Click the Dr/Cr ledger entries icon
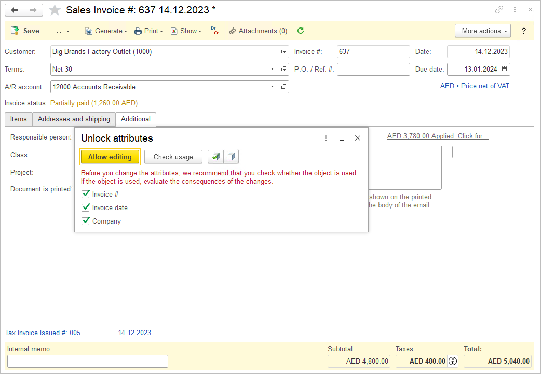 pyautogui.click(x=214, y=31)
